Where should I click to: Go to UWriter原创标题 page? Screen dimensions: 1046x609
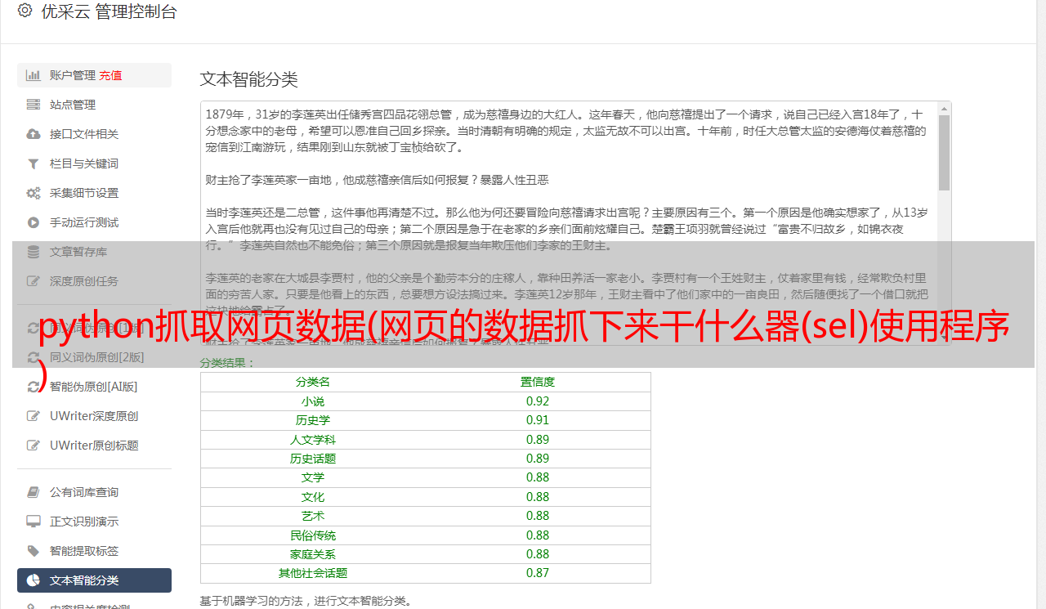point(94,446)
